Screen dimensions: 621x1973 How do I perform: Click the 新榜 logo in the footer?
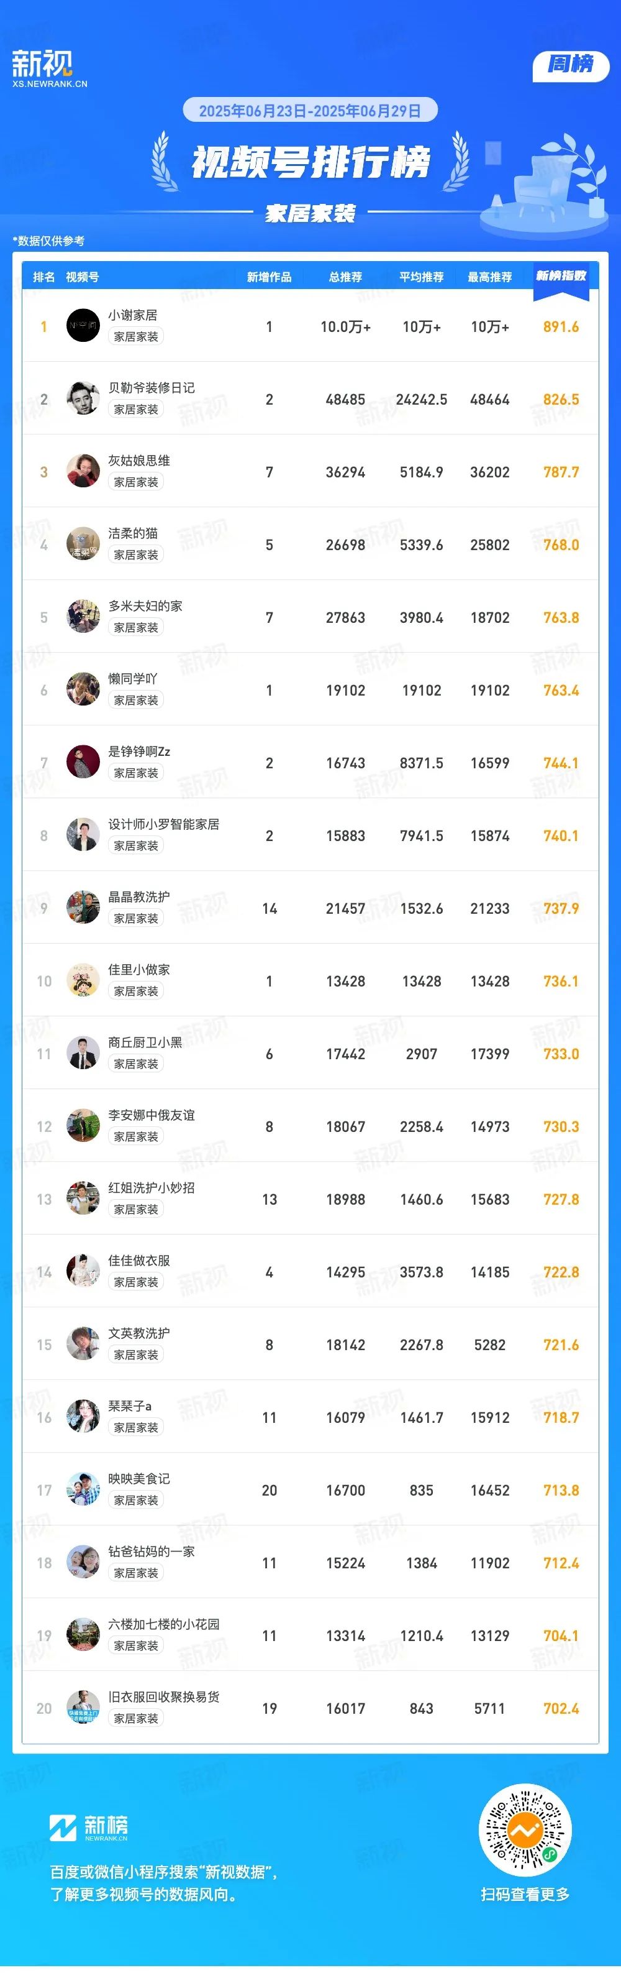89,1828
